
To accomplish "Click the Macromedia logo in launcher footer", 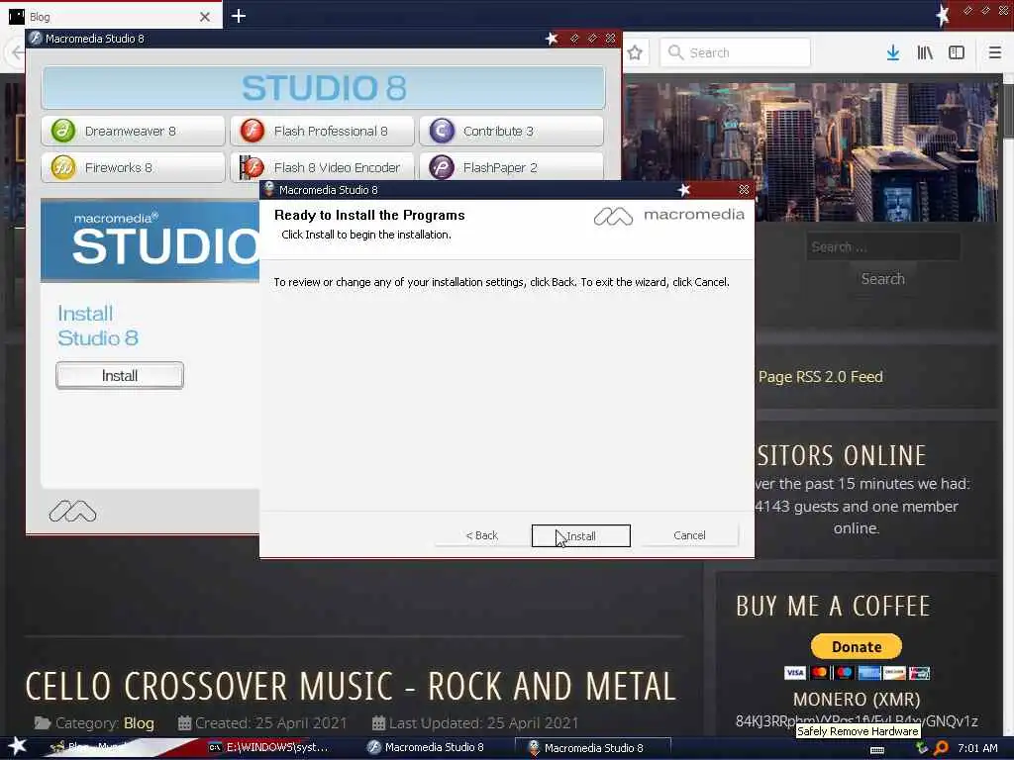I will tap(72, 512).
